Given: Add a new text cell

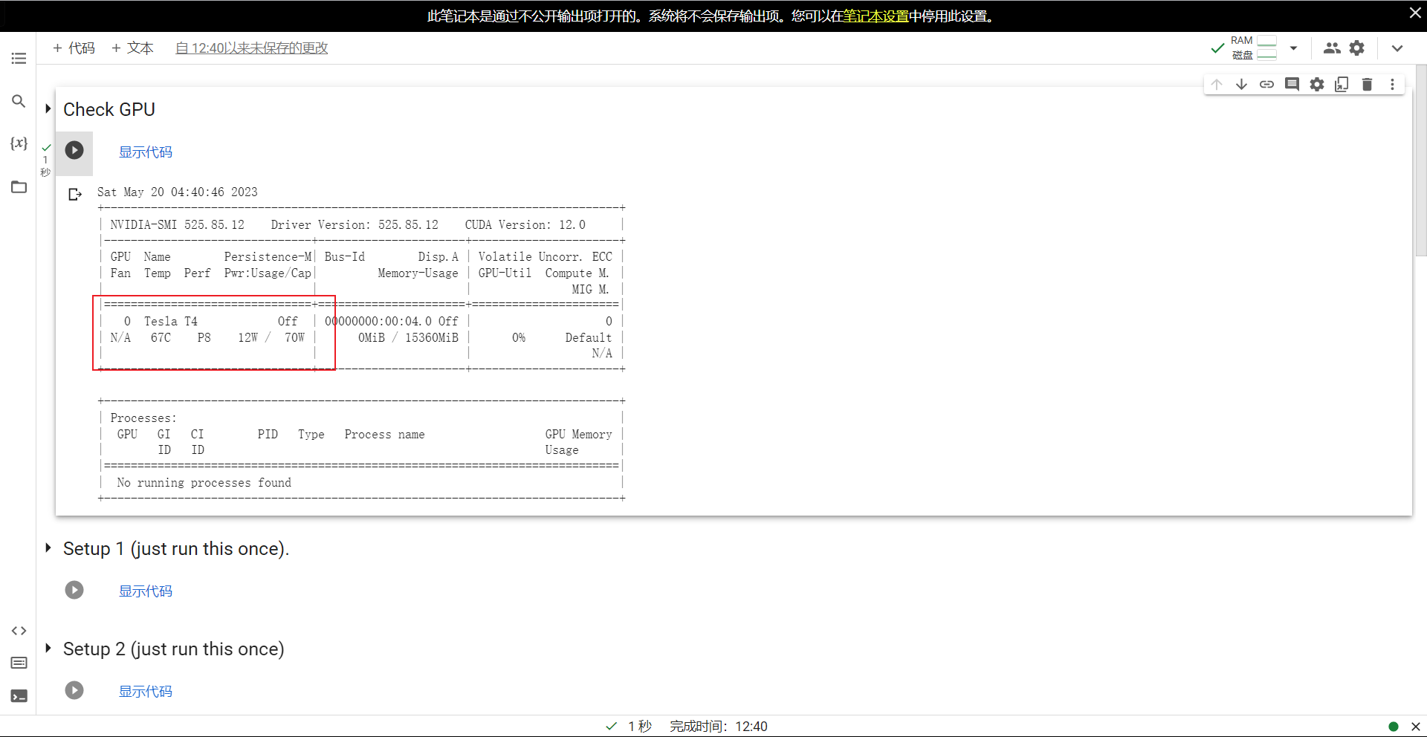Looking at the screenshot, I should (x=132, y=48).
